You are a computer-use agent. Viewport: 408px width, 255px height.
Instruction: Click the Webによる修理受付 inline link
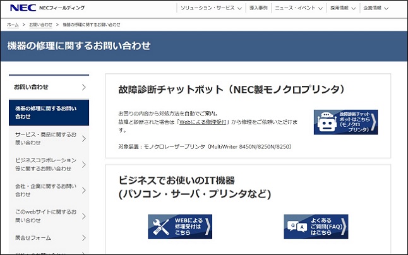click(203, 122)
